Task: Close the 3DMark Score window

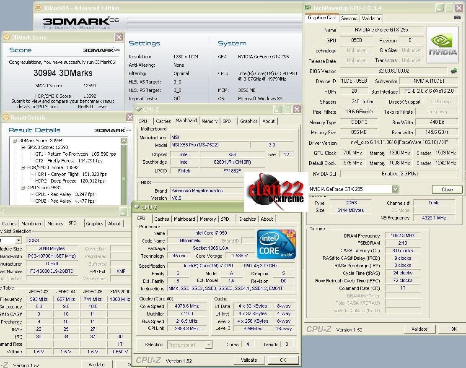Action: tap(119, 37)
